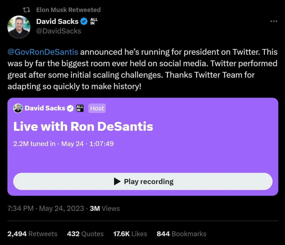
Task: Click the play triangle icon in recording button
Action: (x=117, y=182)
